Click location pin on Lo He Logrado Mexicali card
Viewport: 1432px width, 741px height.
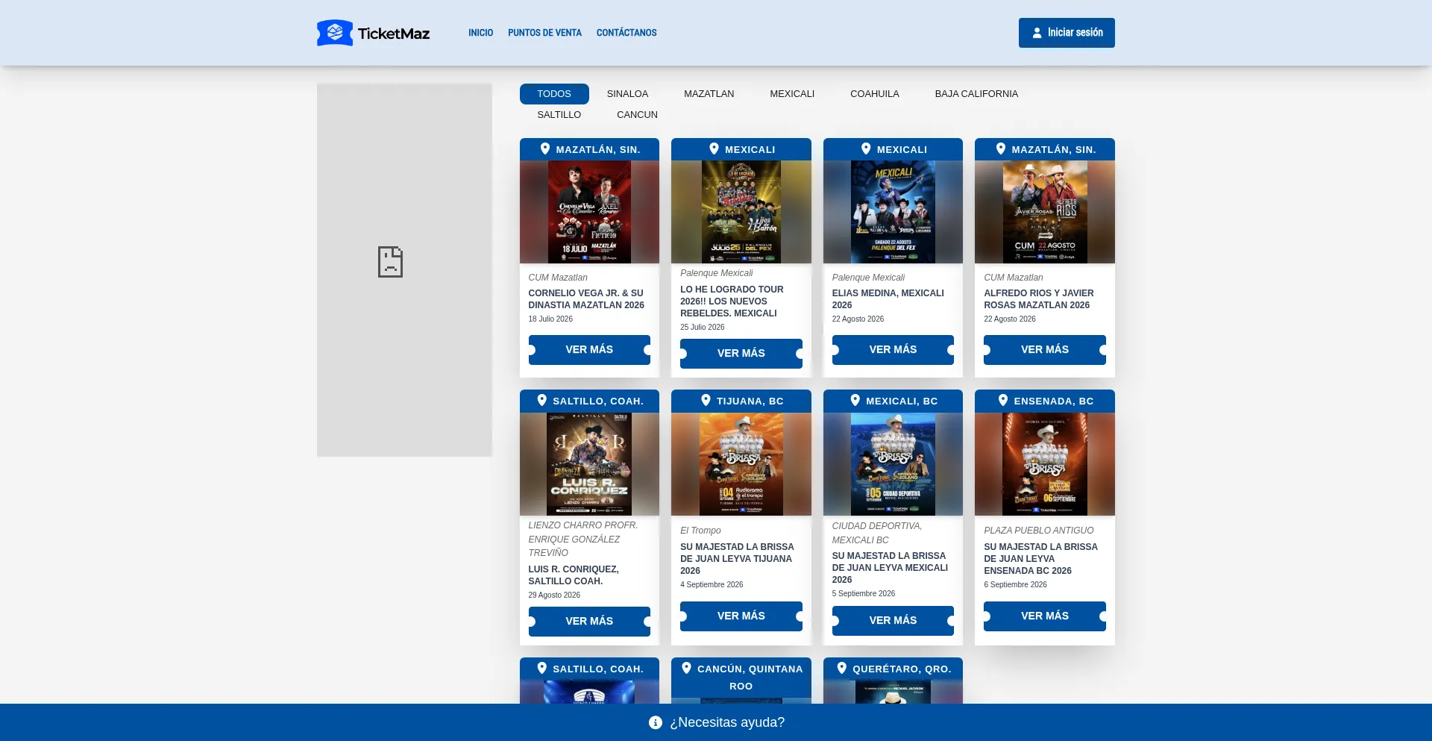[714, 148]
